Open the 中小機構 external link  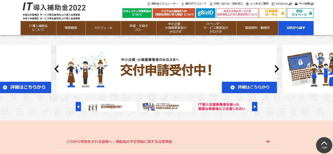click(304, 4)
